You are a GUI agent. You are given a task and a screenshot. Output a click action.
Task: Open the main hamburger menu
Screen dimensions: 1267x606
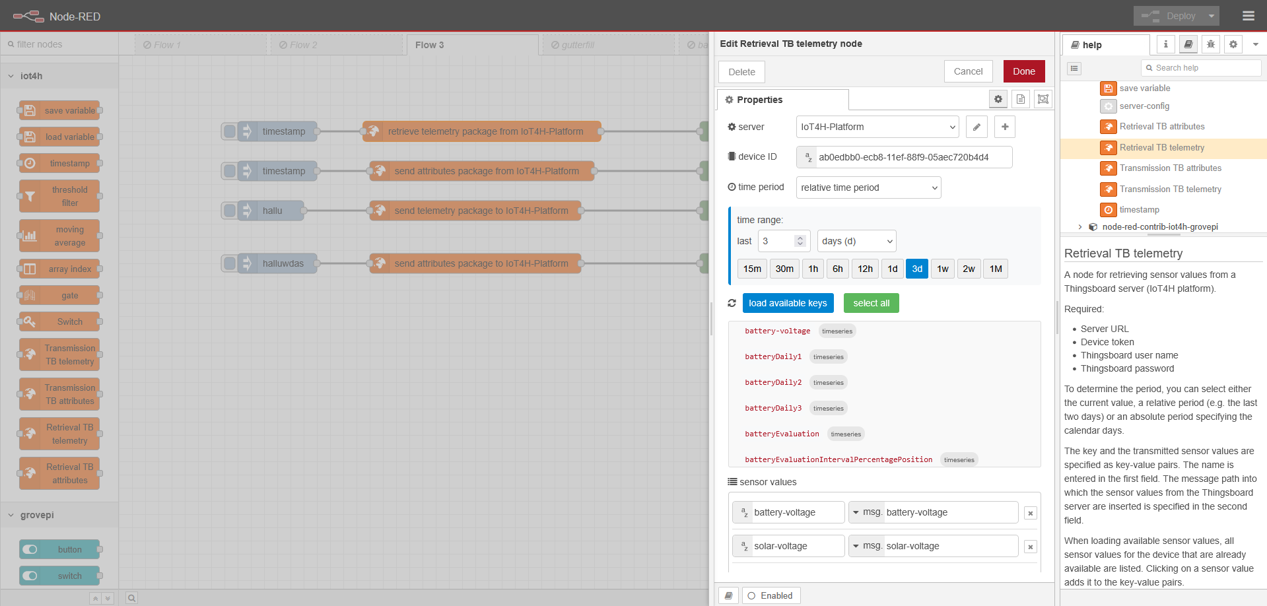(x=1249, y=16)
